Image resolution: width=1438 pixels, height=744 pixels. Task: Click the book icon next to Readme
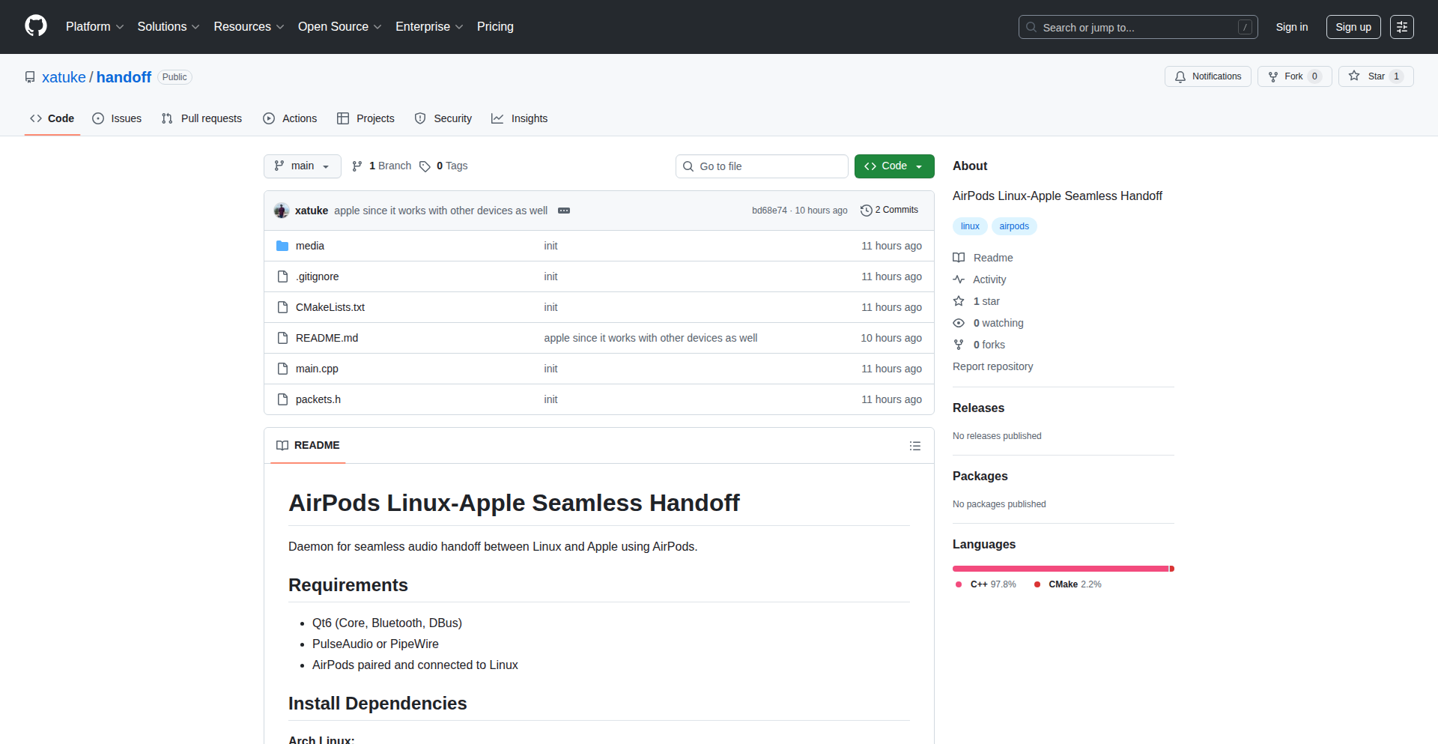click(959, 258)
